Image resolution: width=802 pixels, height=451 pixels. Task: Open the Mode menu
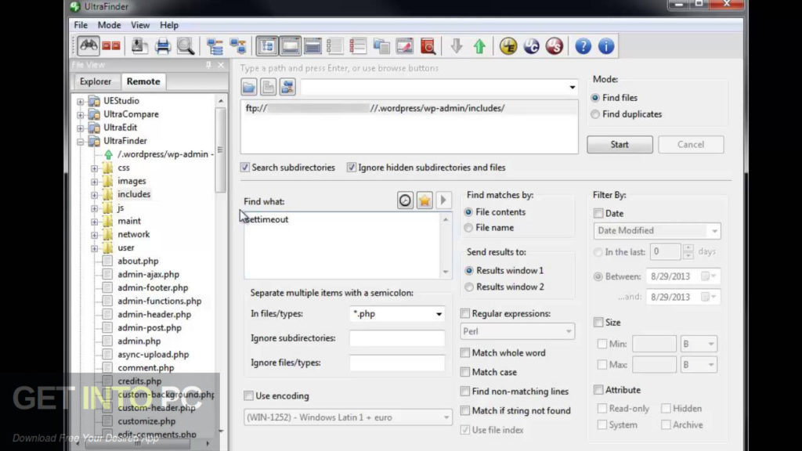(110, 25)
